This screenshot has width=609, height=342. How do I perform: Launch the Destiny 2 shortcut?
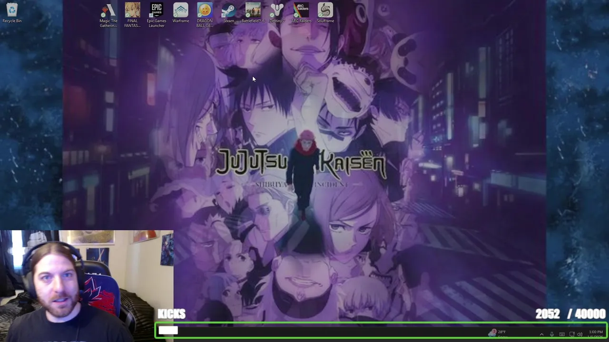pyautogui.click(x=277, y=13)
